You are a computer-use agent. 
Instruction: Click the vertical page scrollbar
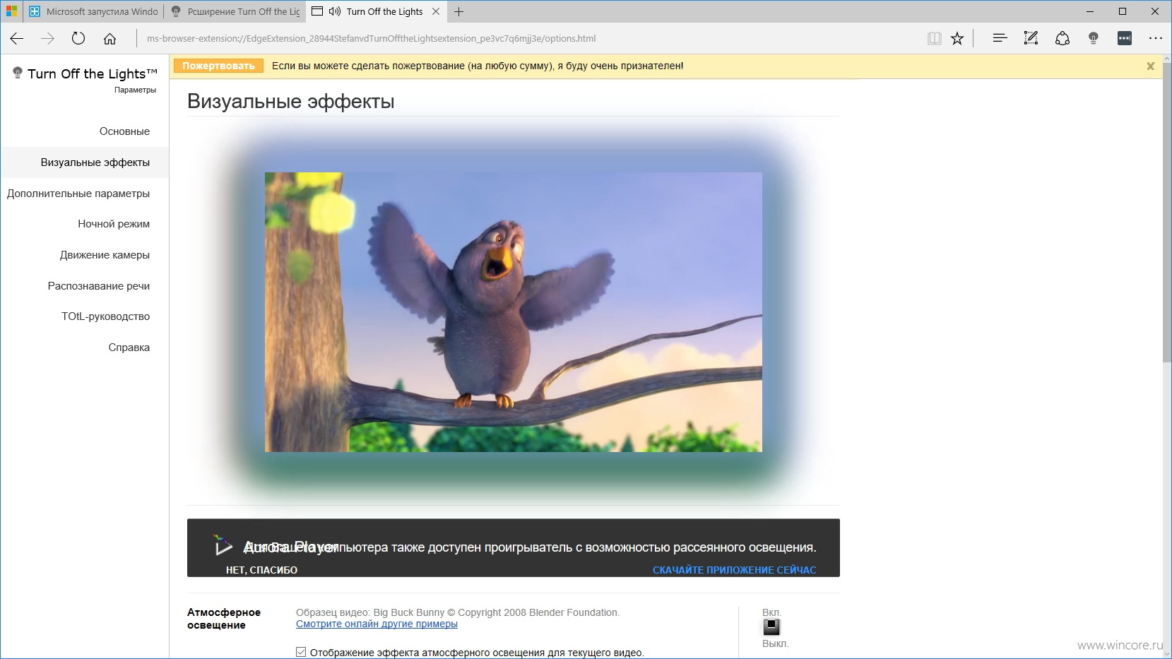pos(1166,212)
